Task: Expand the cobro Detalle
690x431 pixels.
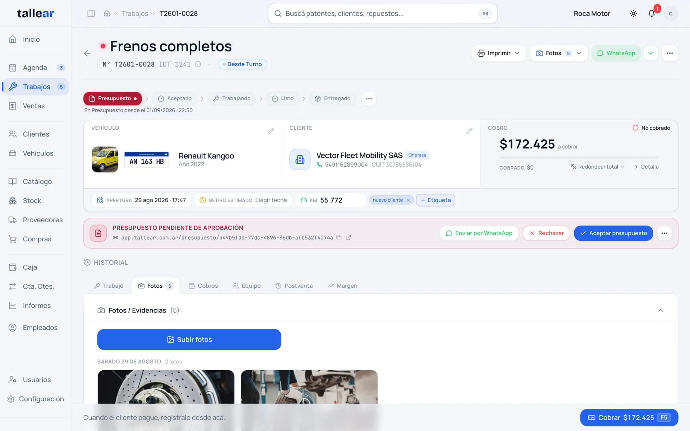Action: tap(647, 167)
